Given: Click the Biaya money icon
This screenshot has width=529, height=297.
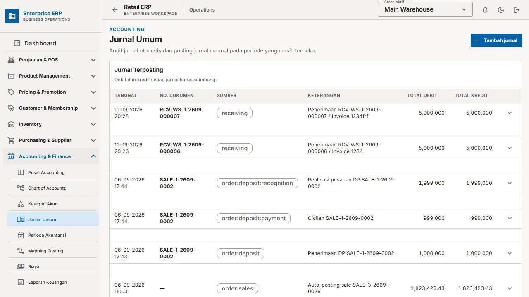Looking at the screenshot, I should coord(21,266).
